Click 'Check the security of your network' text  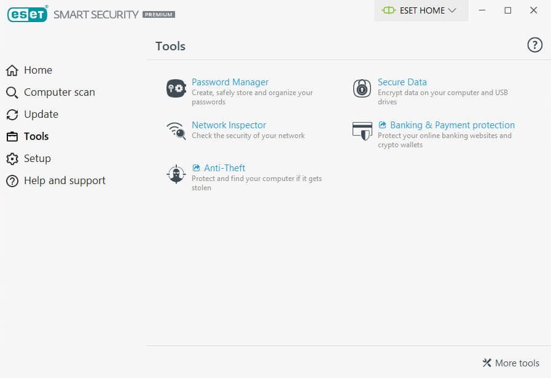[x=248, y=136]
